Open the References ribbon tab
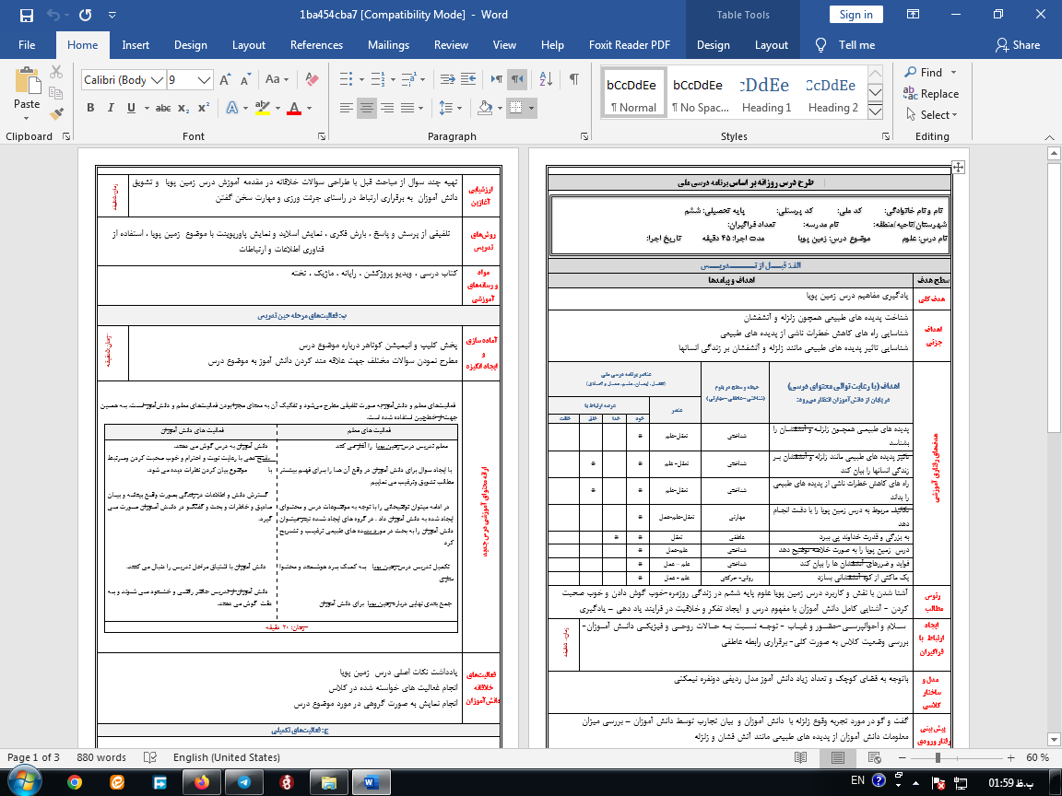 pyautogui.click(x=316, y=45)
